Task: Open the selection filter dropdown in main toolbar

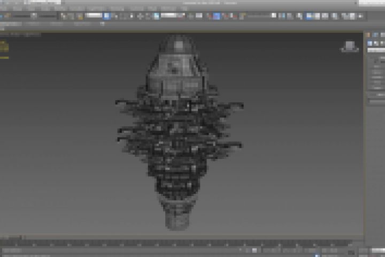Action: coord(93,16)
